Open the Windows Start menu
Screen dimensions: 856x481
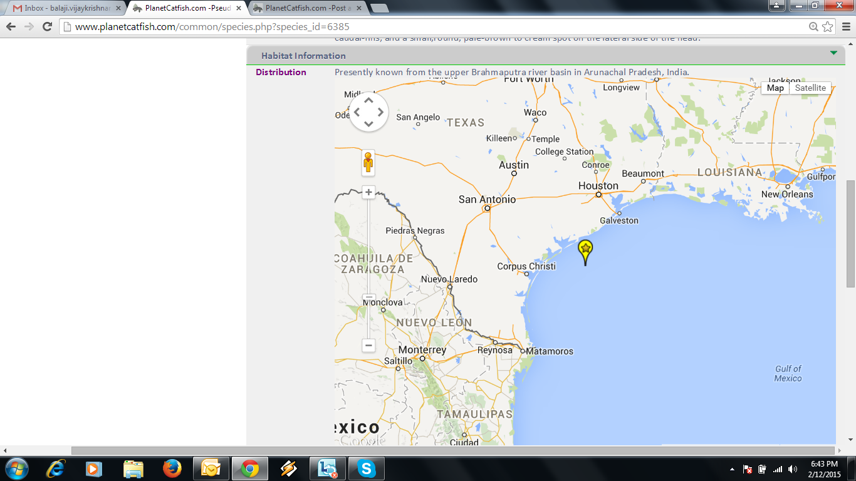tap(16, 468)
